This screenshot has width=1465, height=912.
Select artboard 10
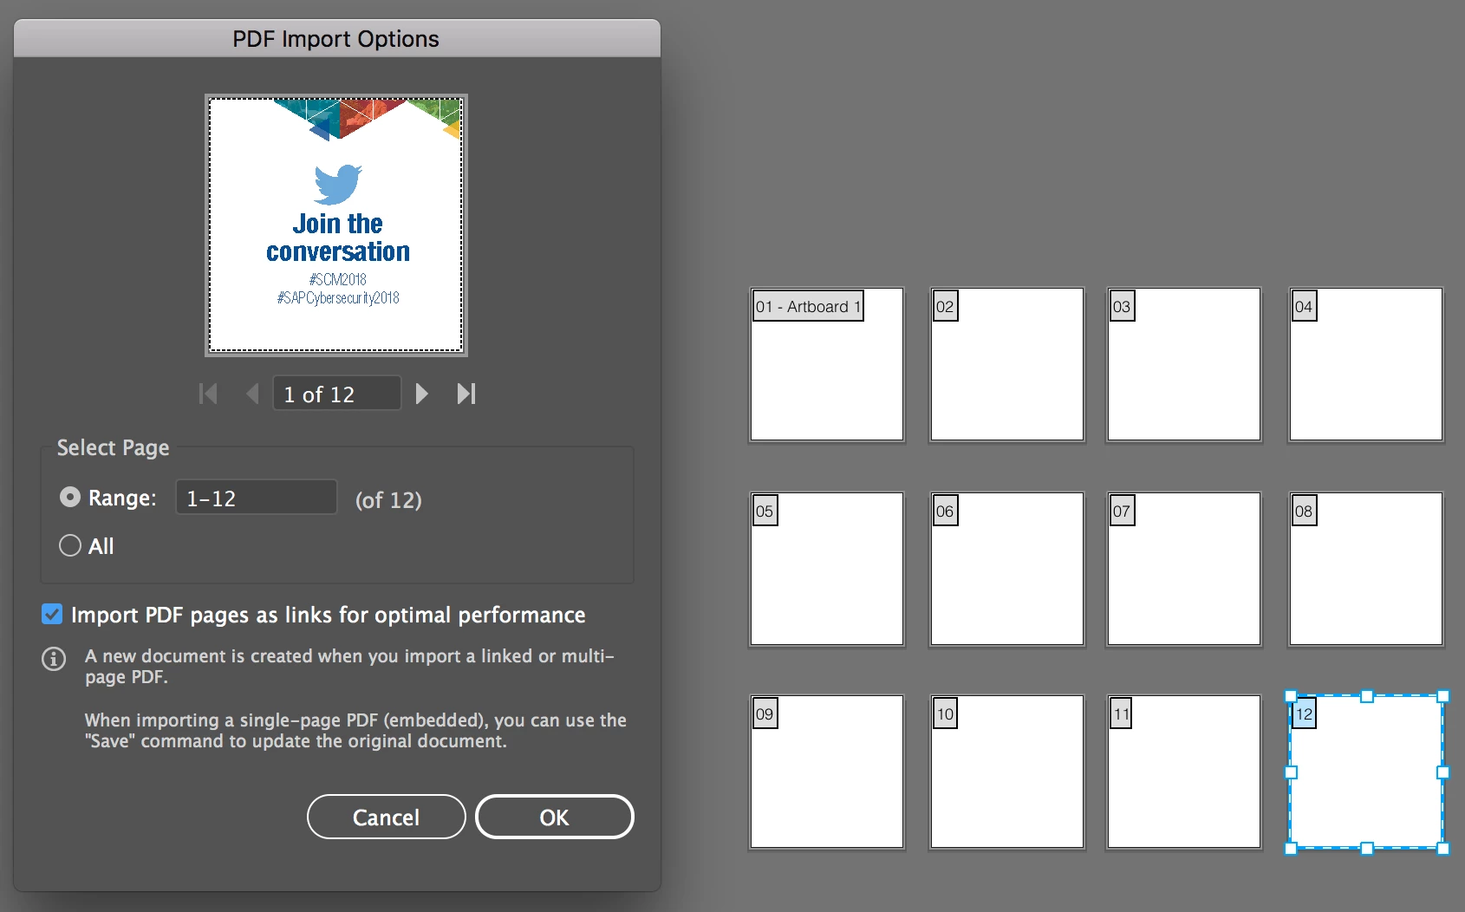click(1007, 772)
